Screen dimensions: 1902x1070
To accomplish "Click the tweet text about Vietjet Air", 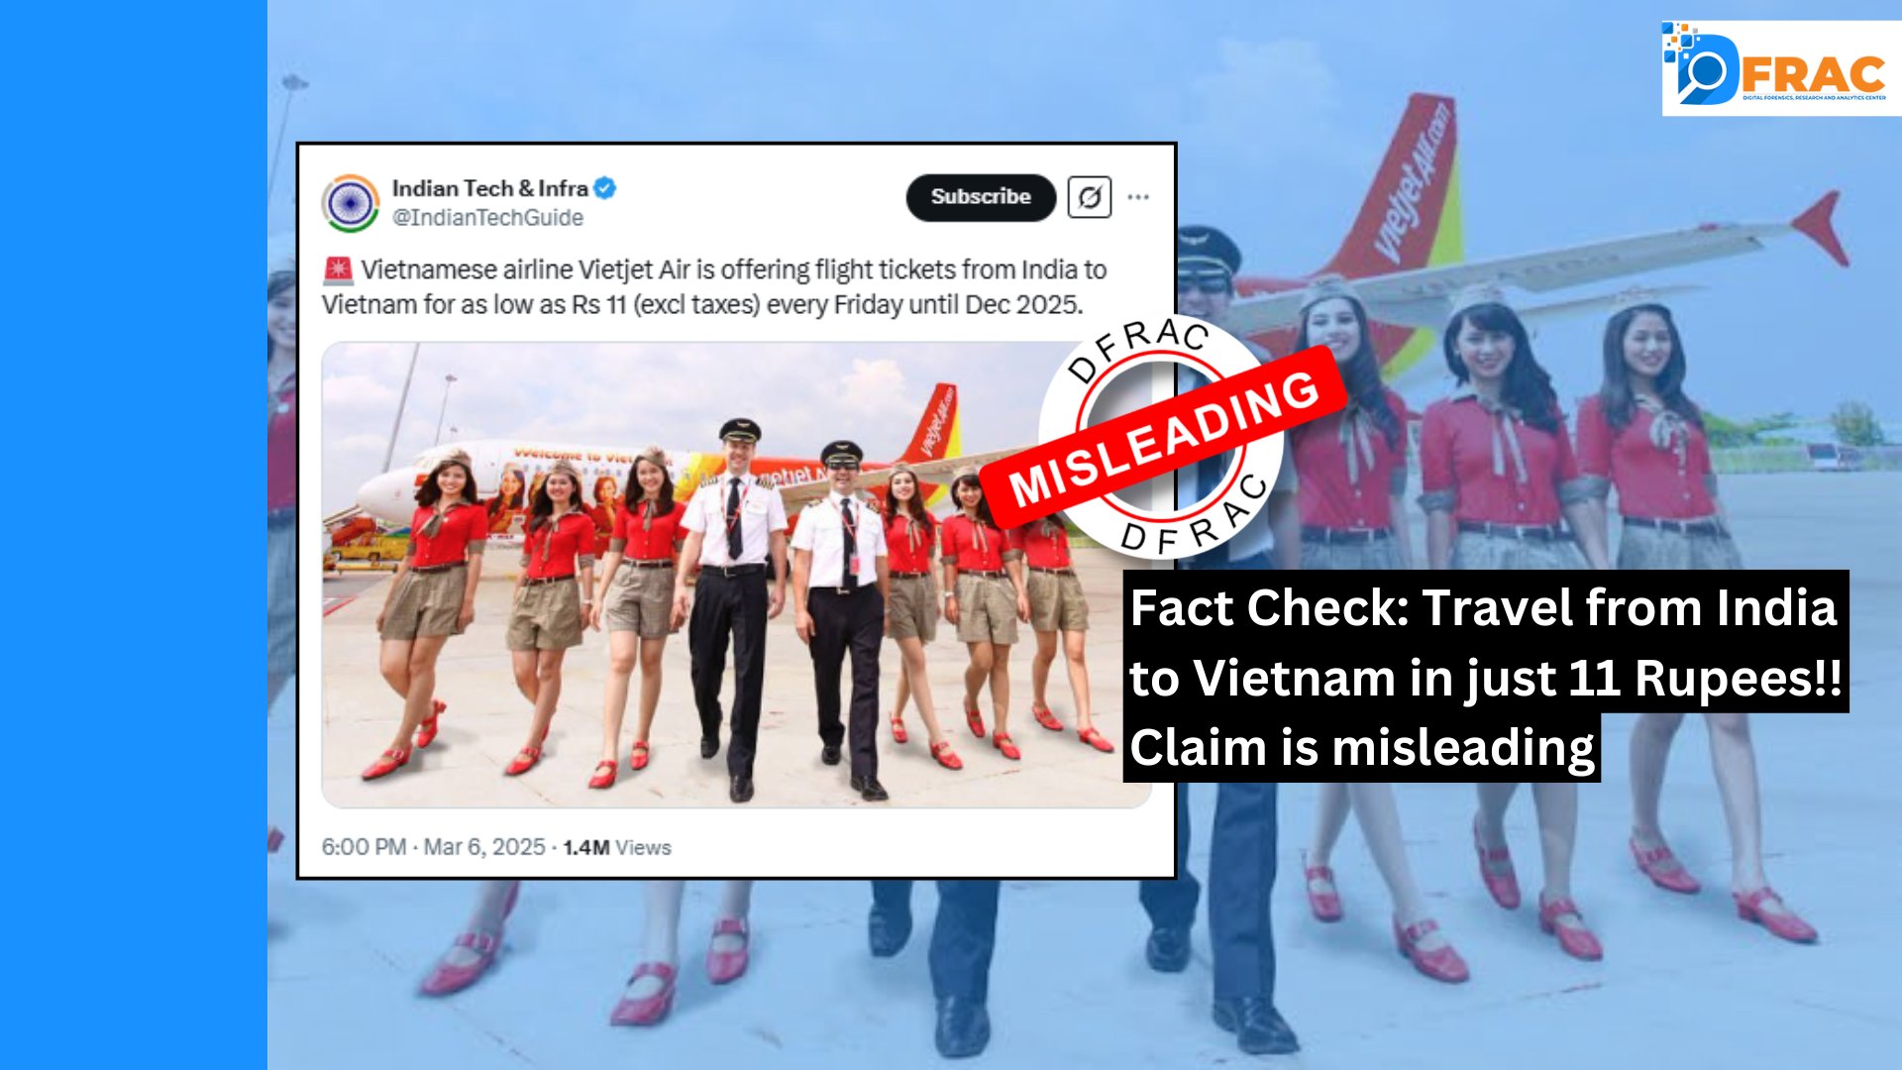I will click(x=714, y=286).
